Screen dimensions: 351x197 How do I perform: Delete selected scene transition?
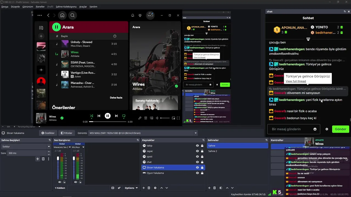(43, 159)
